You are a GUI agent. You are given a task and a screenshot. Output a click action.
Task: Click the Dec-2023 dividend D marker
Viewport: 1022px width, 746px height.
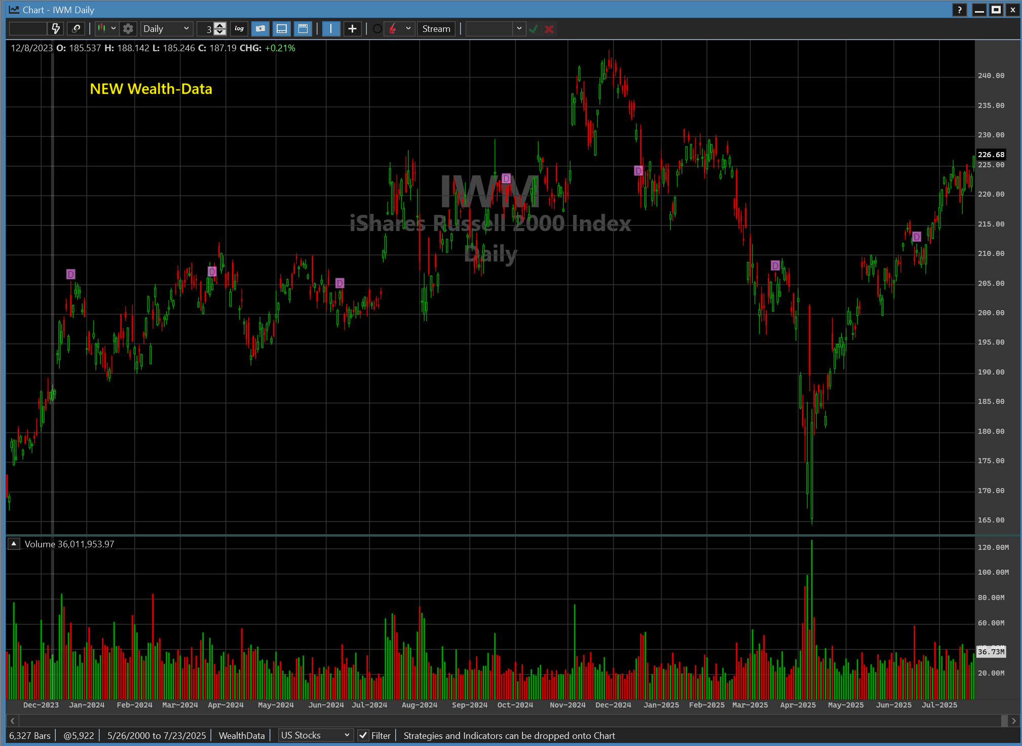71,274
